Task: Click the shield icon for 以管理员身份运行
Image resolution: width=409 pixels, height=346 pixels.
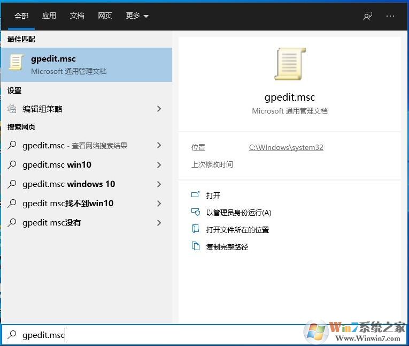Action: [196, 212]
